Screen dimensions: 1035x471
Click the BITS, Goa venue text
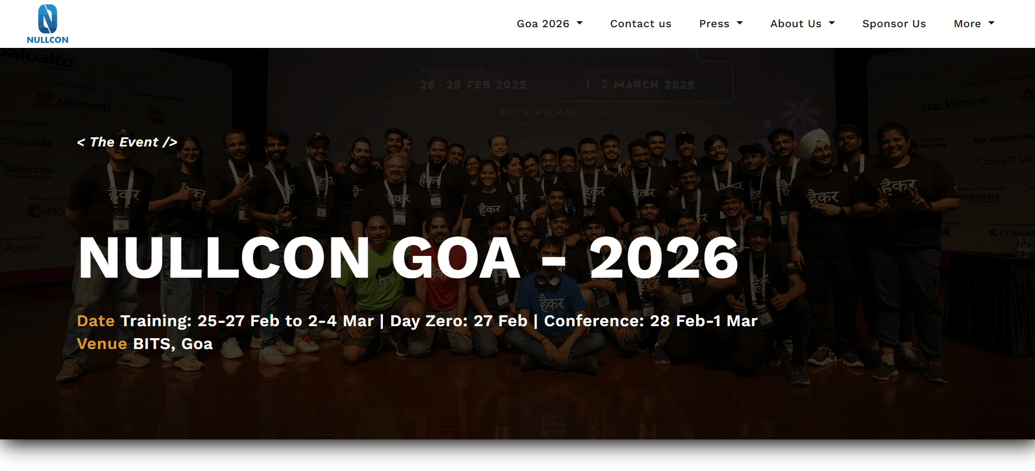click(x=173, y=344)
